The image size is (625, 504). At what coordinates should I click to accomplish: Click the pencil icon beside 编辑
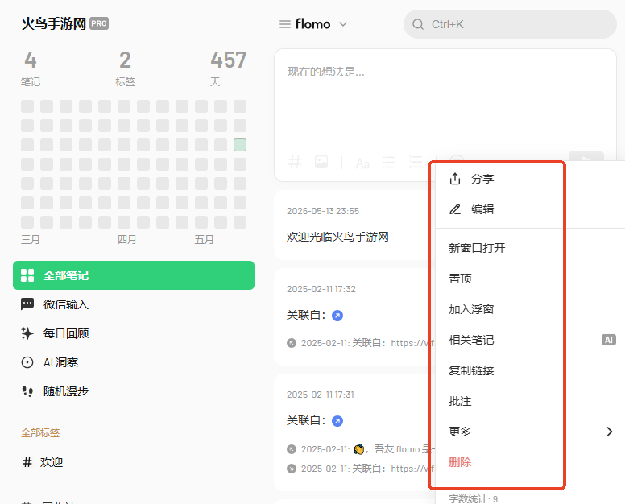click(455, 209)
